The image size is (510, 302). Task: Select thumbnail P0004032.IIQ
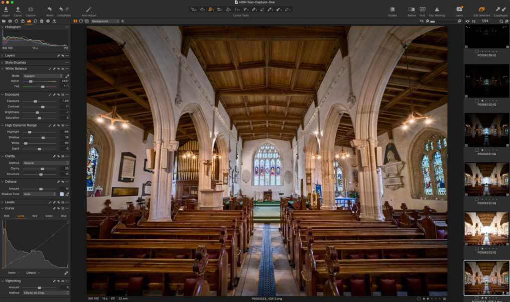tap(487, 179)
